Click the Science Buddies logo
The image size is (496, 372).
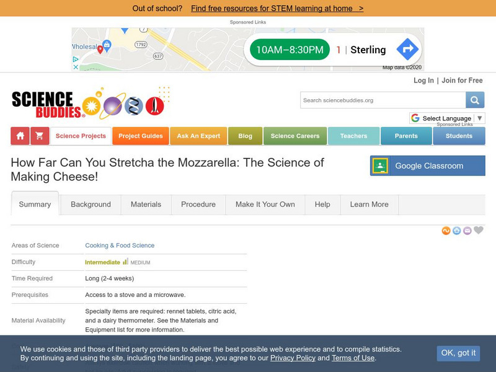(46, 104)
